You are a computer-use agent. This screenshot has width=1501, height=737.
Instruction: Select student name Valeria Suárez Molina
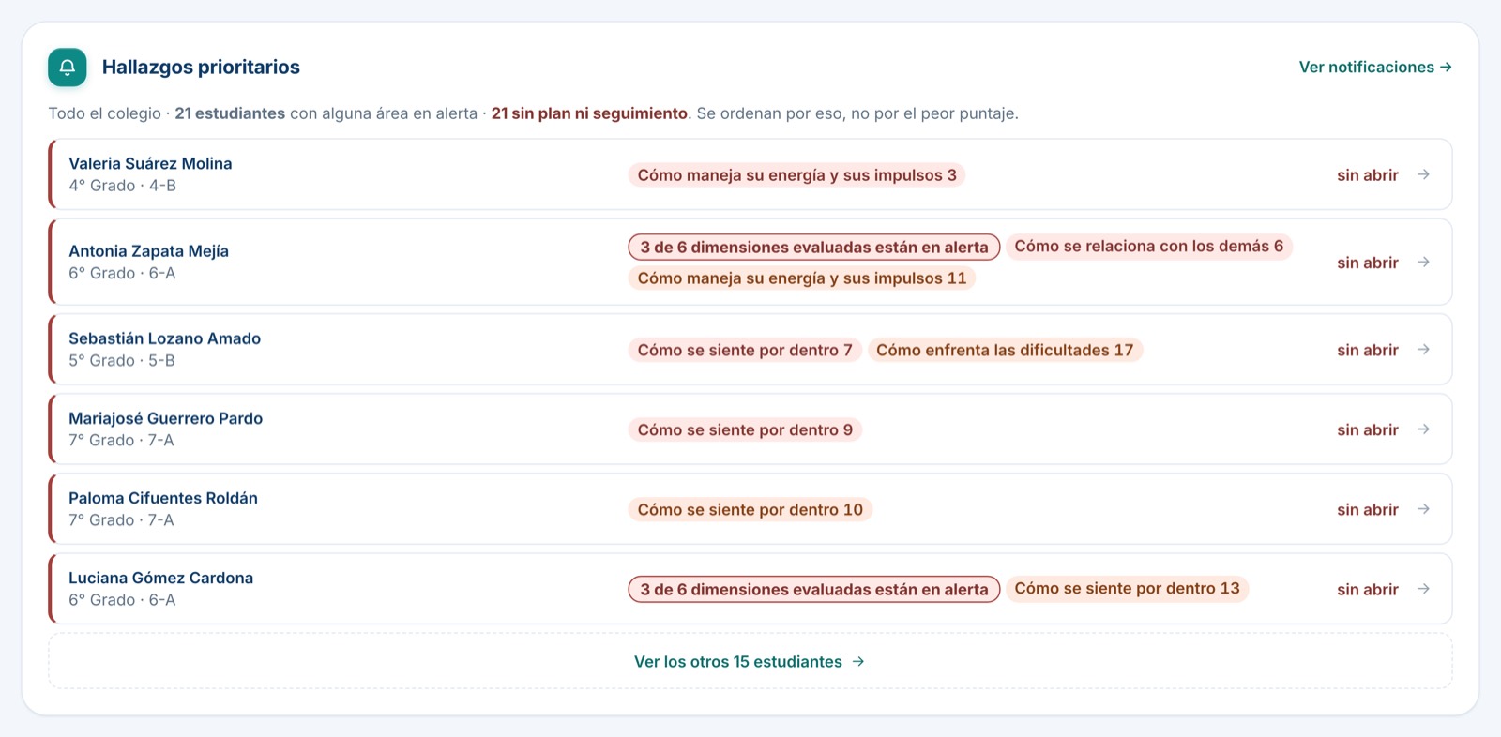tap(150, 163)
